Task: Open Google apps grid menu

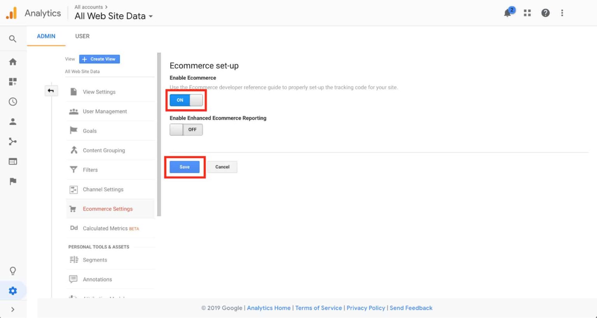Action: (x=527, y=12)
